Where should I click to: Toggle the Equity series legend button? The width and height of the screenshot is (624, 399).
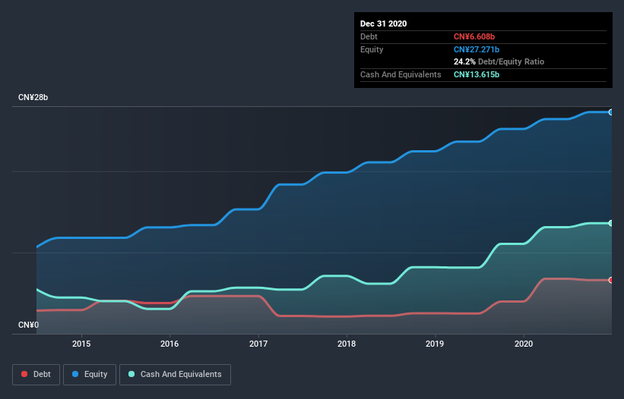(90, 375)
